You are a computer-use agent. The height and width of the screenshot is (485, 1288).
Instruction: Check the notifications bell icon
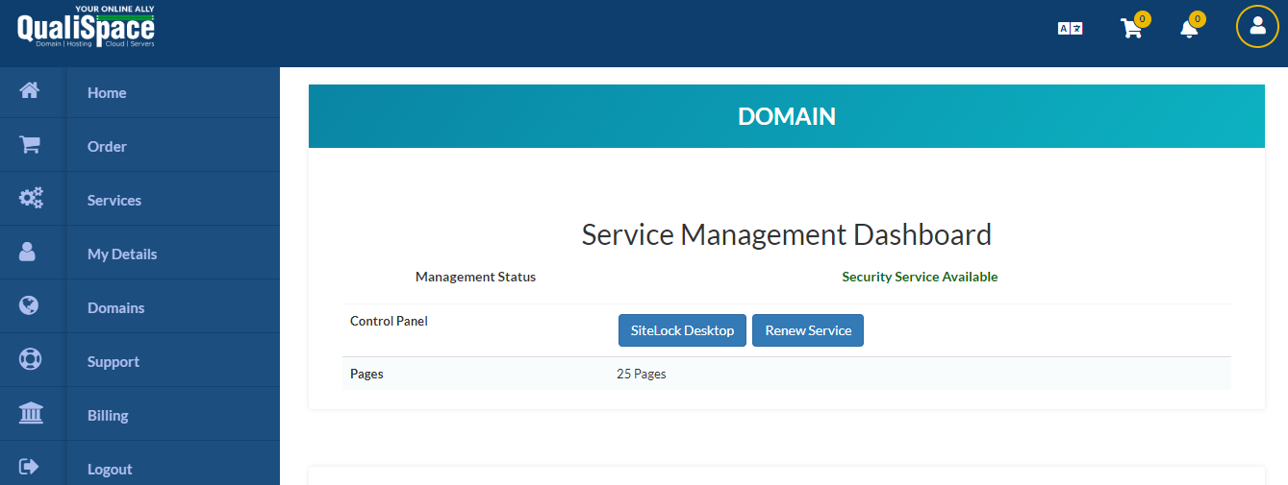1189,28
